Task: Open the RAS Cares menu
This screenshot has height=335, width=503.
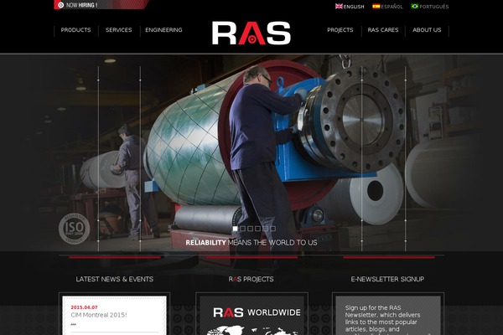Action: 383,30
